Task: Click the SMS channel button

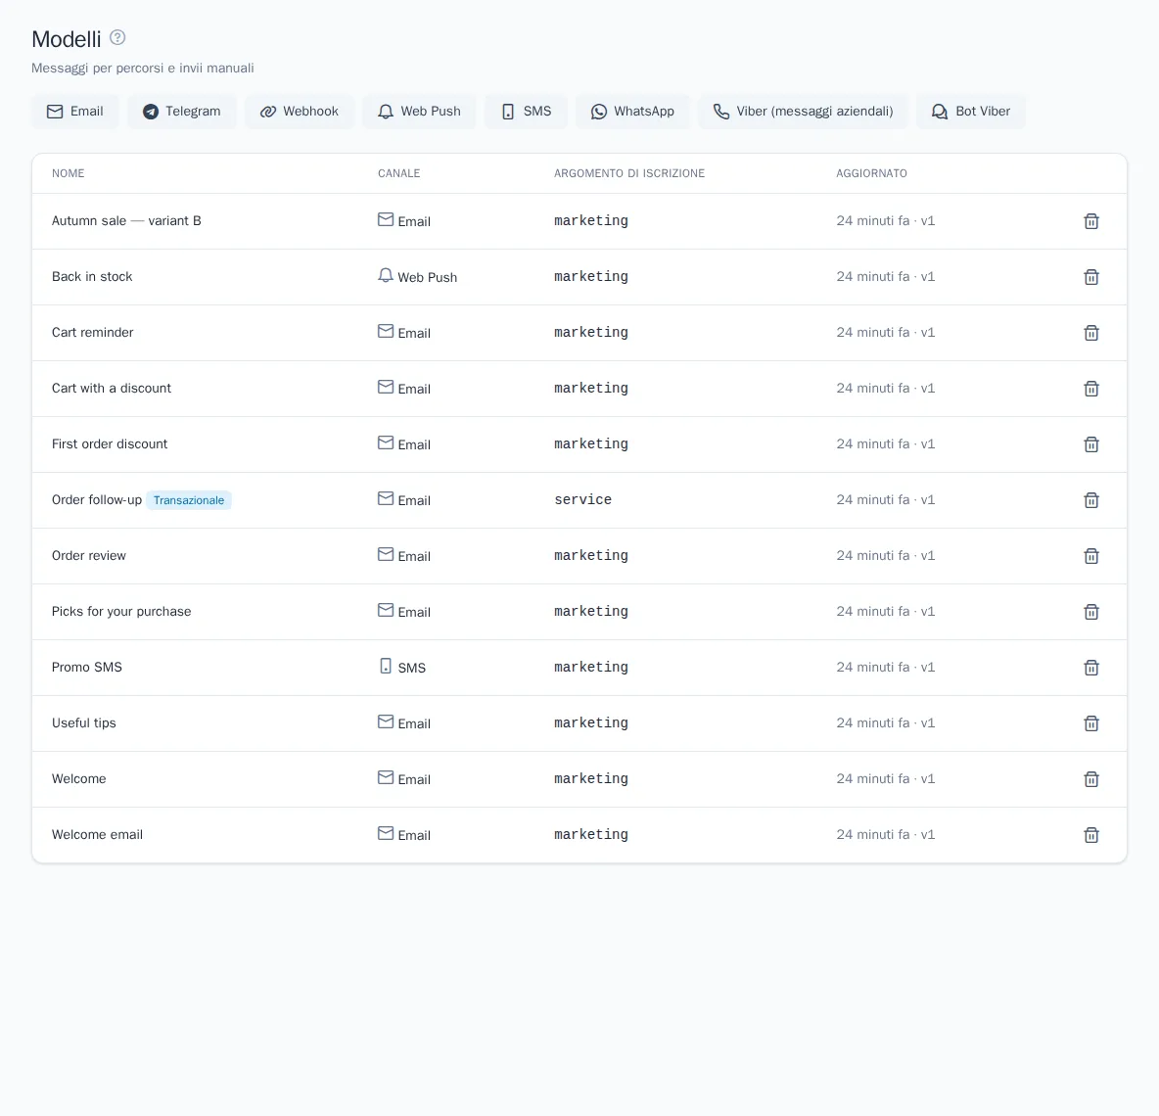Action: [x=527, y=112]
